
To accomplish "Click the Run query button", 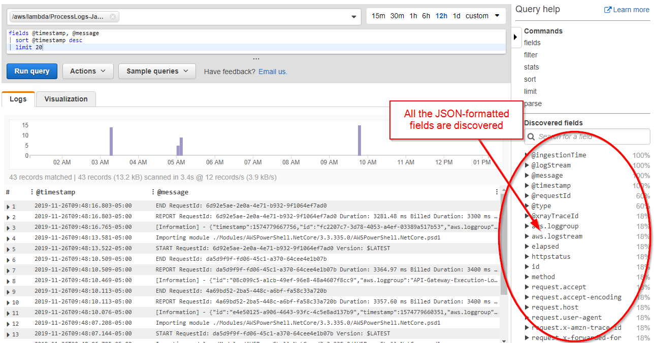I will pos(31,71).
